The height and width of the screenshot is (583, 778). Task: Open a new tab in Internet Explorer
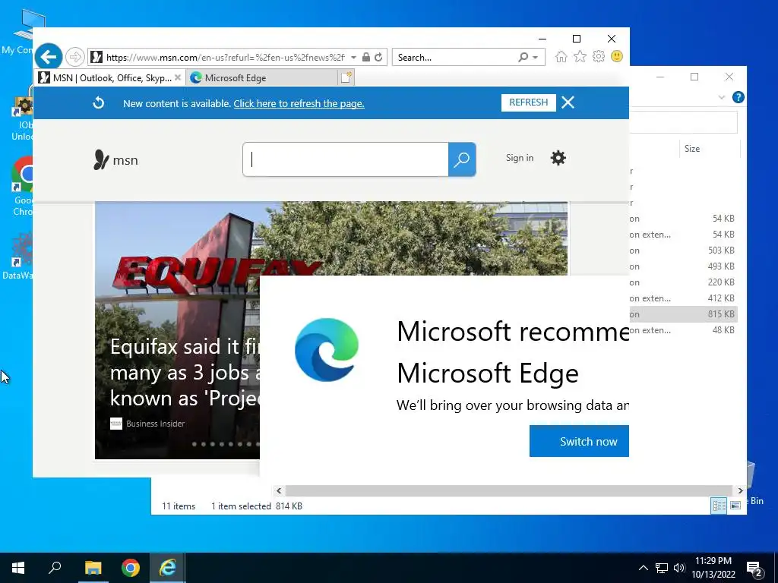tap(346, 77)
